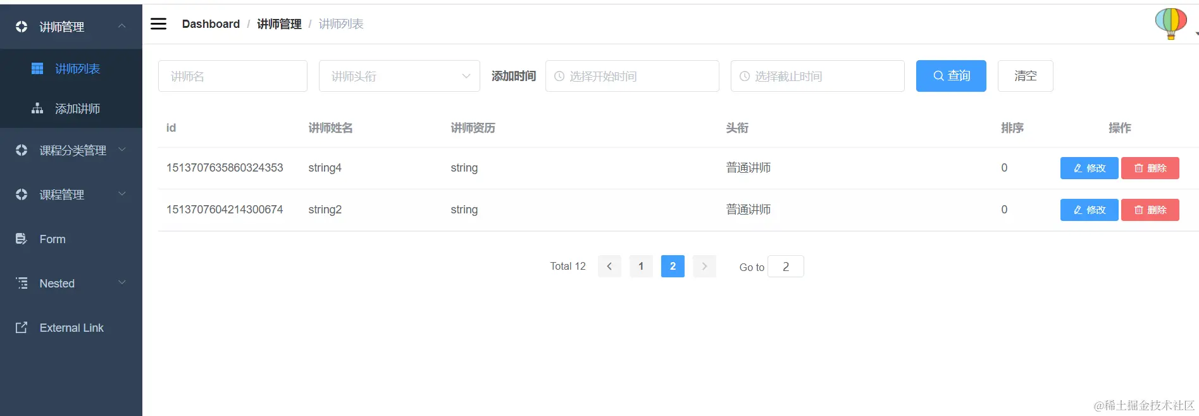
Task: Click the Form sidebar icon
Action: [x=22, y=239]
